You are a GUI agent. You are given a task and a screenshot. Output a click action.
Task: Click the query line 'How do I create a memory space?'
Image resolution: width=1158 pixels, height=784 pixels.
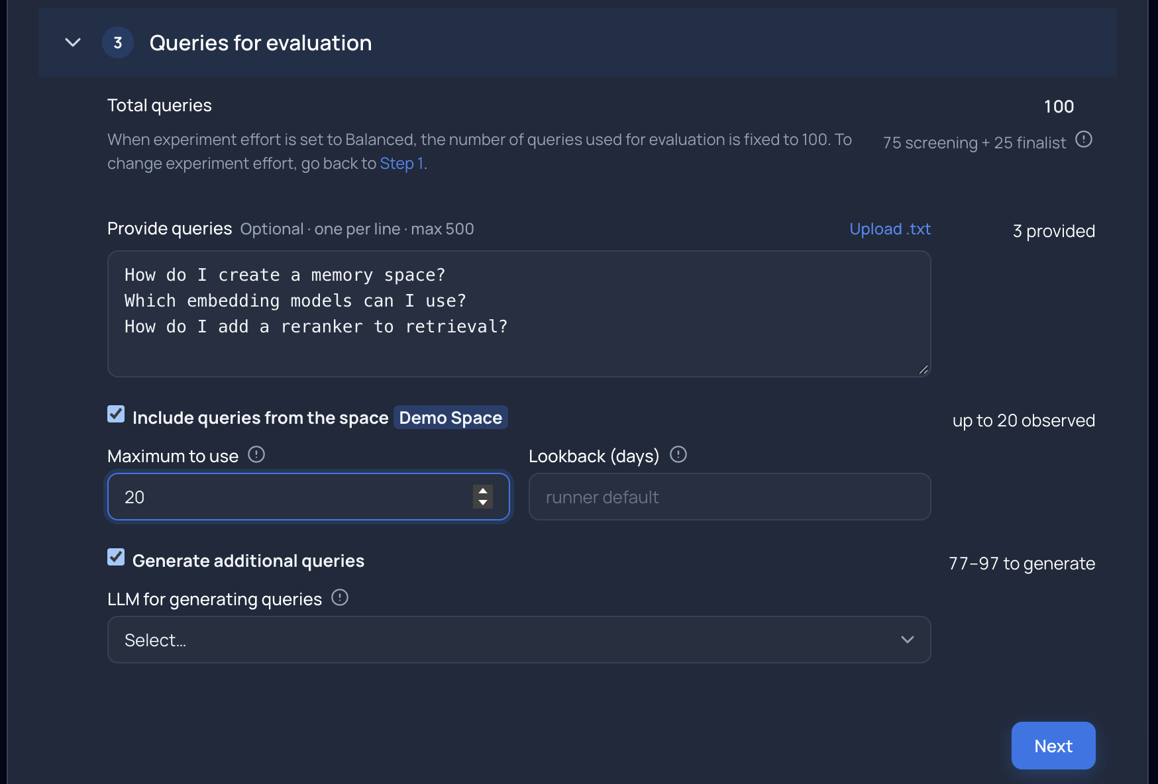coord(285,275)
